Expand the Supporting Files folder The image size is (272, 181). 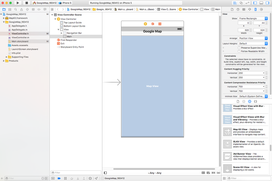point(7,57)
